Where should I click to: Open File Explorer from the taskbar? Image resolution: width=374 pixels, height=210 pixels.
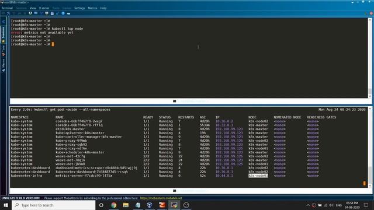coord(126,205)
